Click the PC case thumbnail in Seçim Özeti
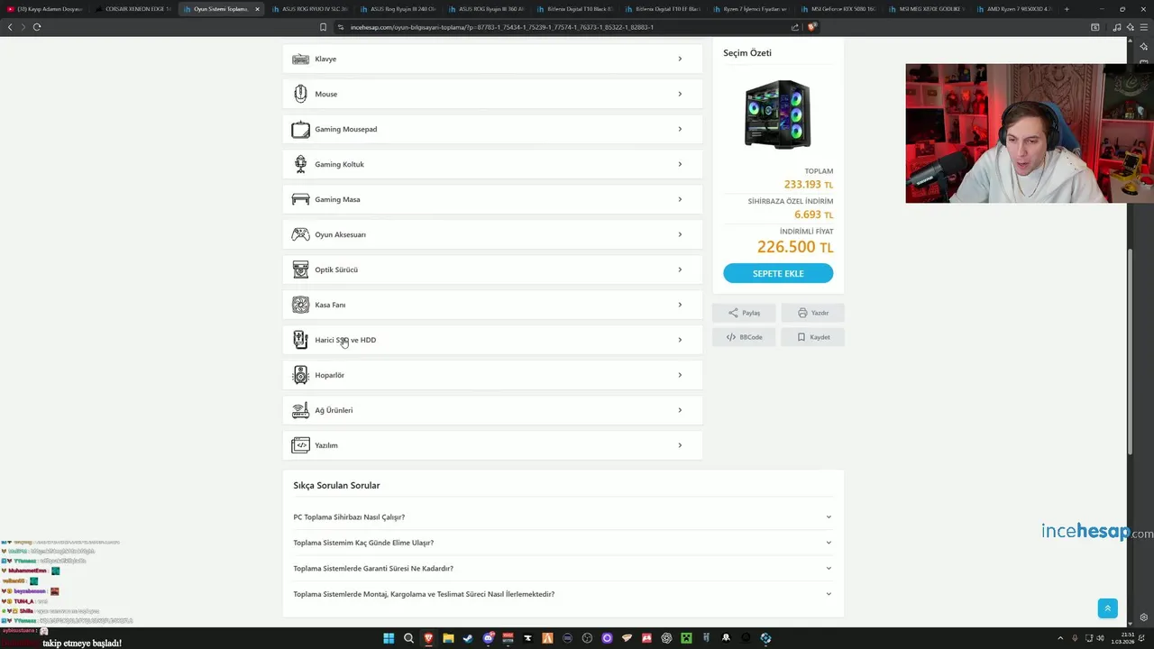 tap(778, 114)
